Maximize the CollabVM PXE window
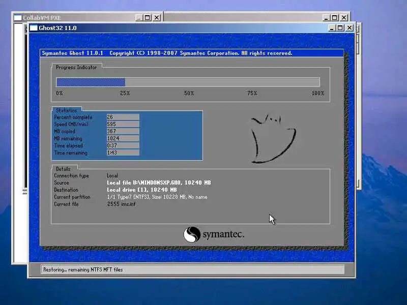The width and height of the screenshot is (407, 305). click(x=147, y=18)
